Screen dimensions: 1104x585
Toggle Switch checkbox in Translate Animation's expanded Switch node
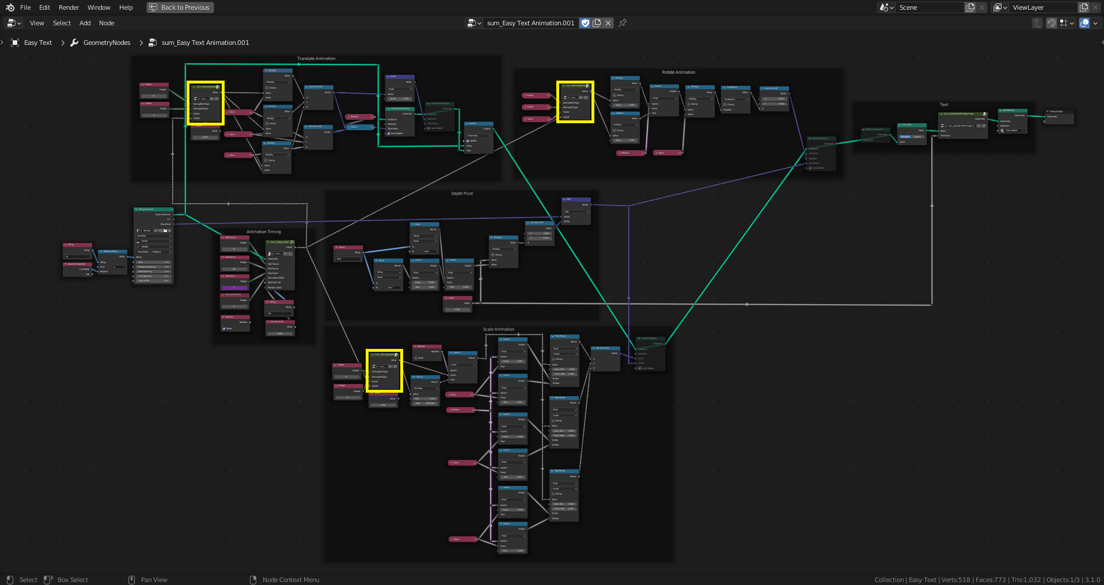click(x=467, y=140)
